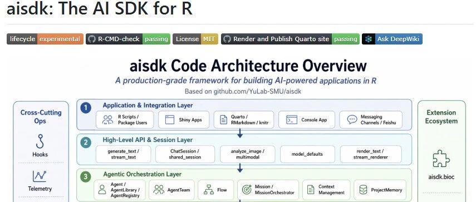The height and width of the screenshot is (202, 476).
Task: Click the Messaging Channels chat bubble icon
Action: click(352, 120)
